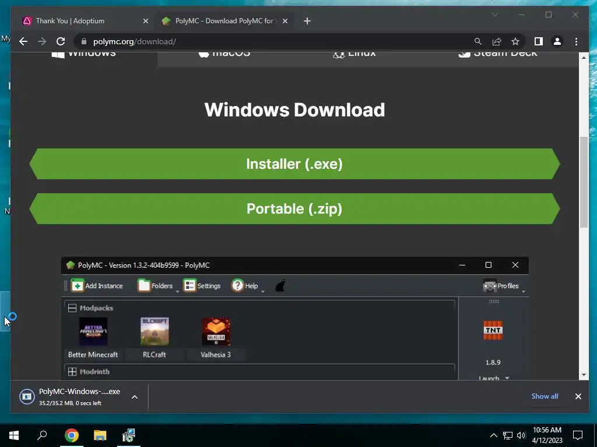Go back to the previous page
This screenshot has height=447, width=597.
pos(23,41)
